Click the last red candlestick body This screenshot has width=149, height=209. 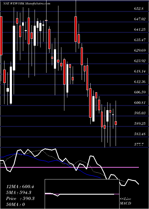coord(116,123)
